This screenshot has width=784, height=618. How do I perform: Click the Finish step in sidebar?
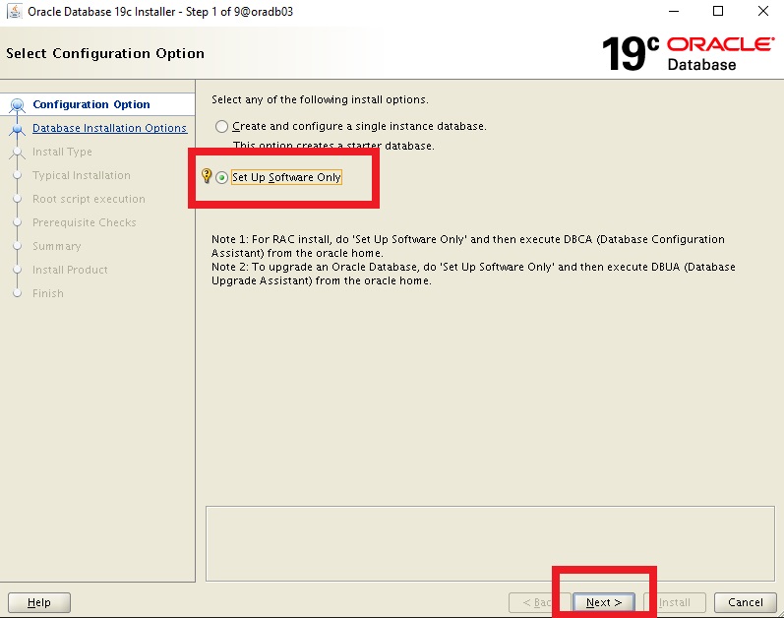tap(48, 293)
